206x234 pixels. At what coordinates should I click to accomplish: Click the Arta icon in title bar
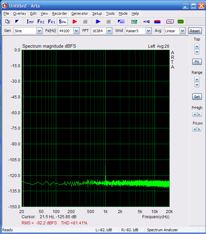click(5, 6)
